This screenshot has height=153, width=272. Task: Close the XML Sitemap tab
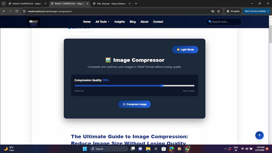[130, 3]
